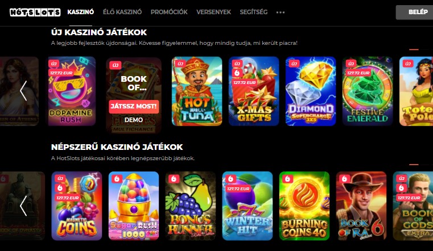This screenshot has width=433, height=251.
Task: Click the jackpot amount badge on Winter Hit
Action: (238, 189)
